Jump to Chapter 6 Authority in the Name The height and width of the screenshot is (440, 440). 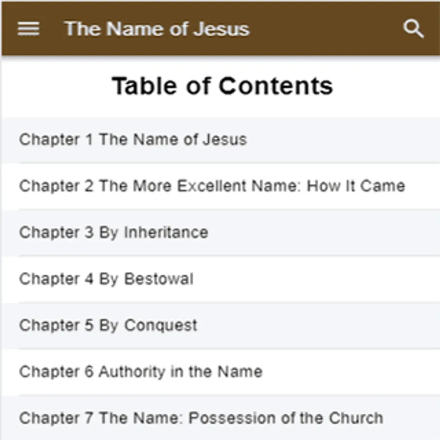click(x=140, y=372)
